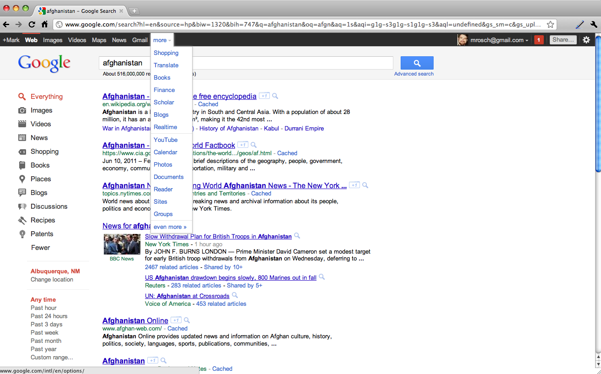Choose Documents from more menu
This screenshot has height=374, width=601.
coord(169,177)
